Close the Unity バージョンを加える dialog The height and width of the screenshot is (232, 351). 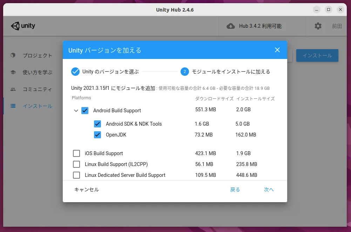pyautogui.click(x=277, y=50)
